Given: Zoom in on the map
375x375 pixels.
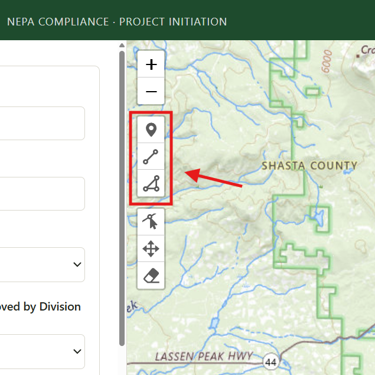Looking at the screenshot, I should click(x=151, y=64).
